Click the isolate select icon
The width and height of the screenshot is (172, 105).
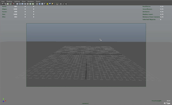pyautogui.click(x=57, y=4)
